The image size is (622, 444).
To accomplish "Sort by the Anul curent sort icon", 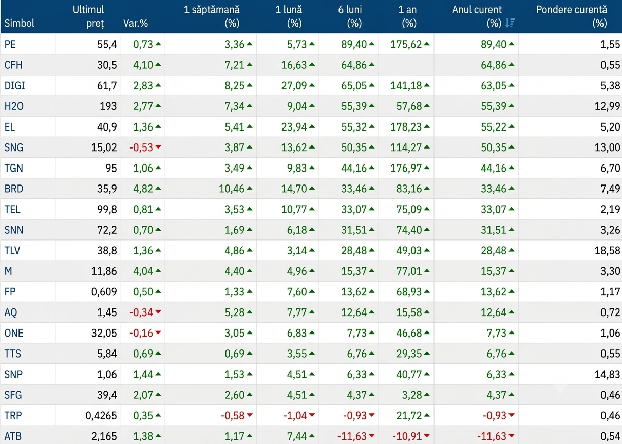I will coord(510,23).
